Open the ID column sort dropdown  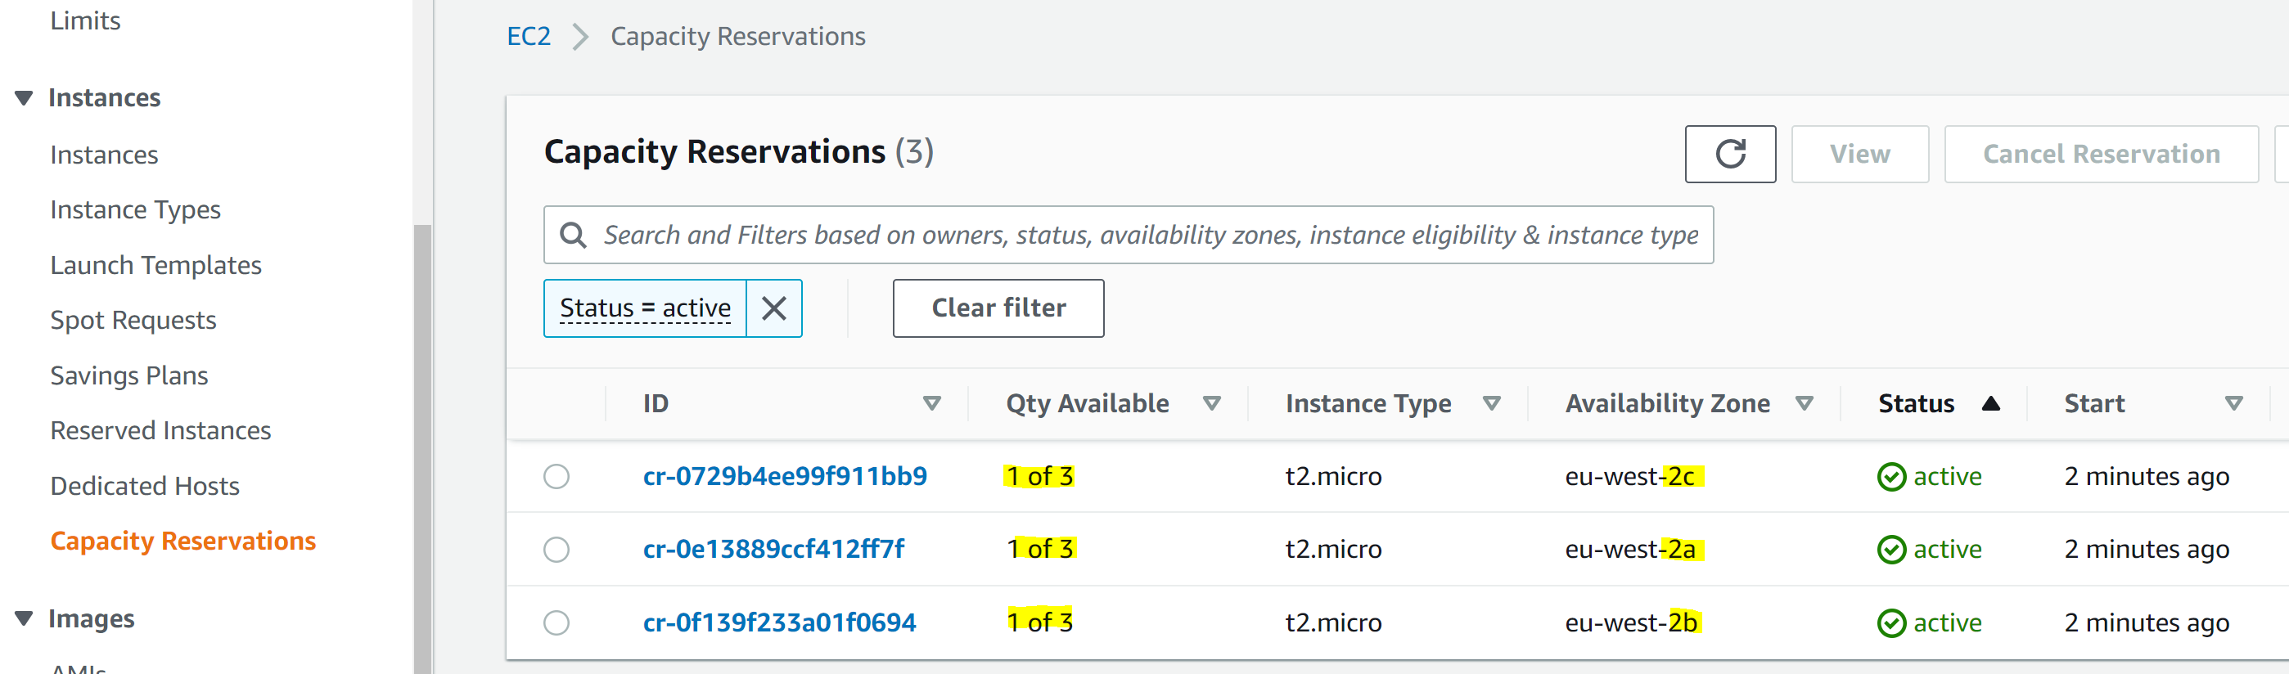coord(931,403)
